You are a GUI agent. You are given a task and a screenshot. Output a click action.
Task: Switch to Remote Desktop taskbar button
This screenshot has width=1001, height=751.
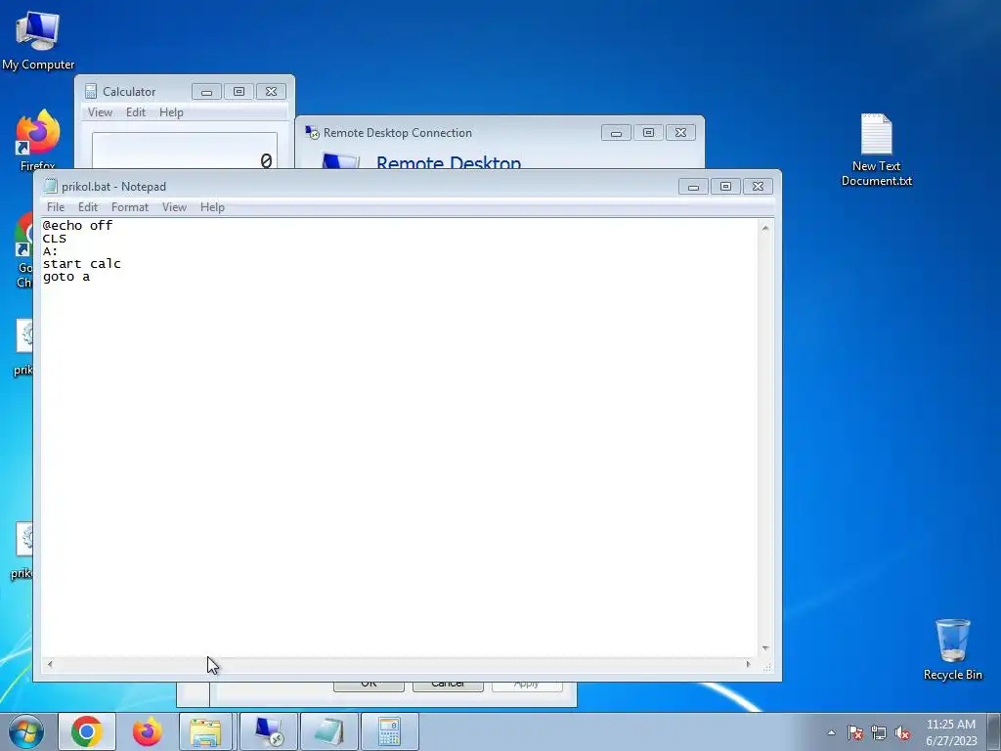pyautogui.click(x=269, y=731)
